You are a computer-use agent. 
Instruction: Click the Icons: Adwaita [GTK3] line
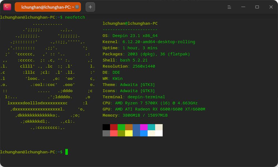[x=128, y=91]
